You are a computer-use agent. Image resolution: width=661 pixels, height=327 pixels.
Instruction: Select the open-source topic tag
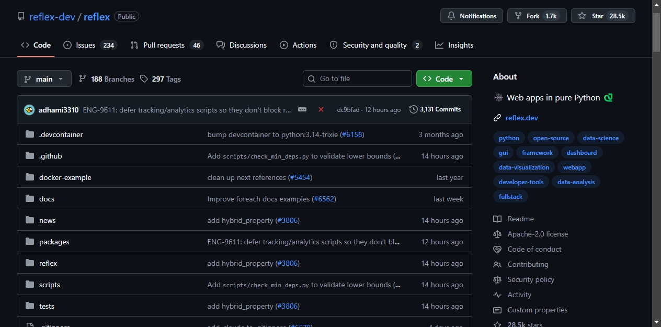[x=551, y=138]
